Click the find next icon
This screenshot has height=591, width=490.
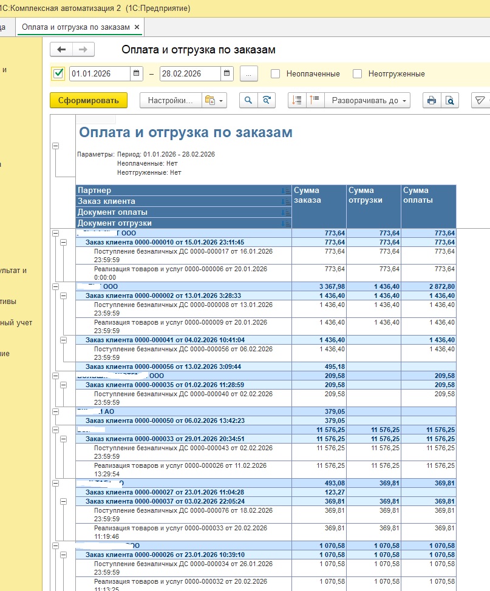point(266,101)
